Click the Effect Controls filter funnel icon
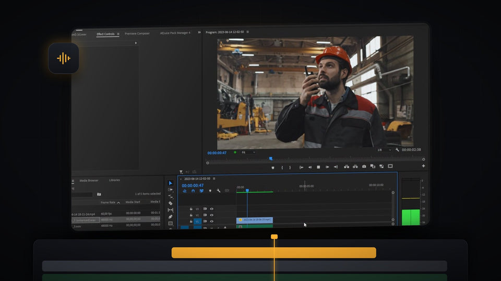 point(181,172)
